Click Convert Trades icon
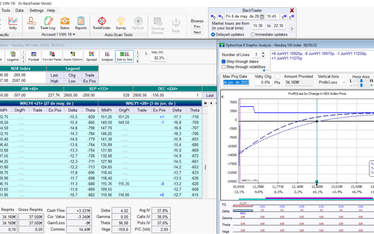The width and height of the screenshot is (374, 234). pyautogui.click(x=52, y=57)
